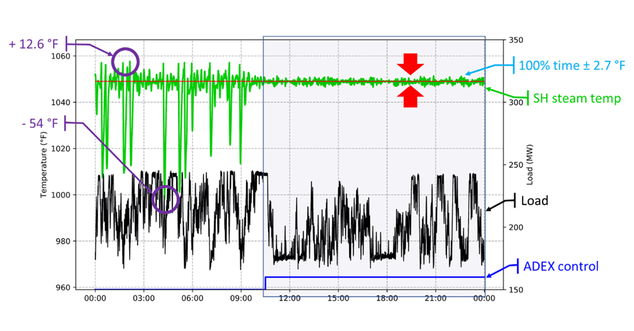634x331 pixels.
Task: Select the 980 temperature tick label
Action: point(63,242)
